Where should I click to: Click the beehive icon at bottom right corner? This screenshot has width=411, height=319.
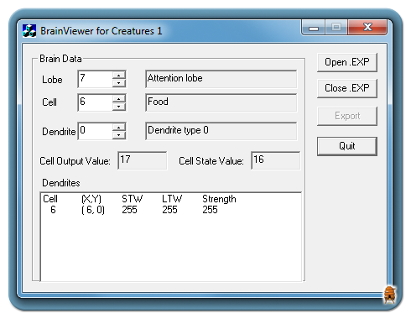point(390,295)
